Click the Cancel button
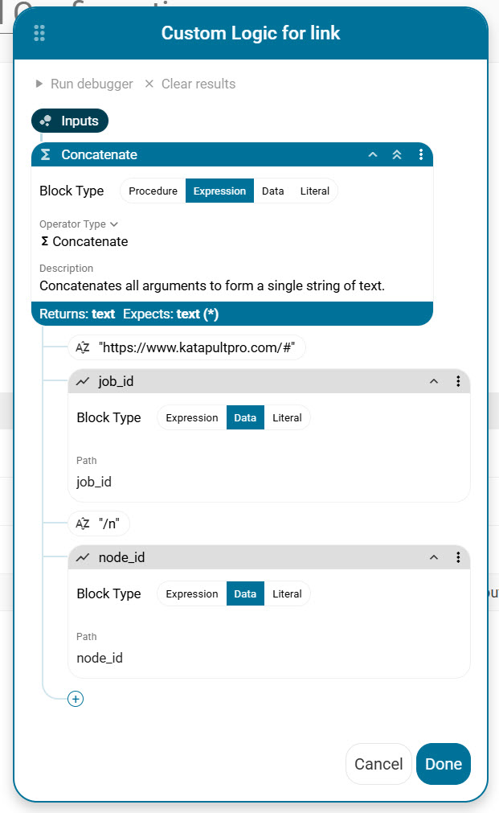This screenshot has height=813, width=499. coord(378,764)
